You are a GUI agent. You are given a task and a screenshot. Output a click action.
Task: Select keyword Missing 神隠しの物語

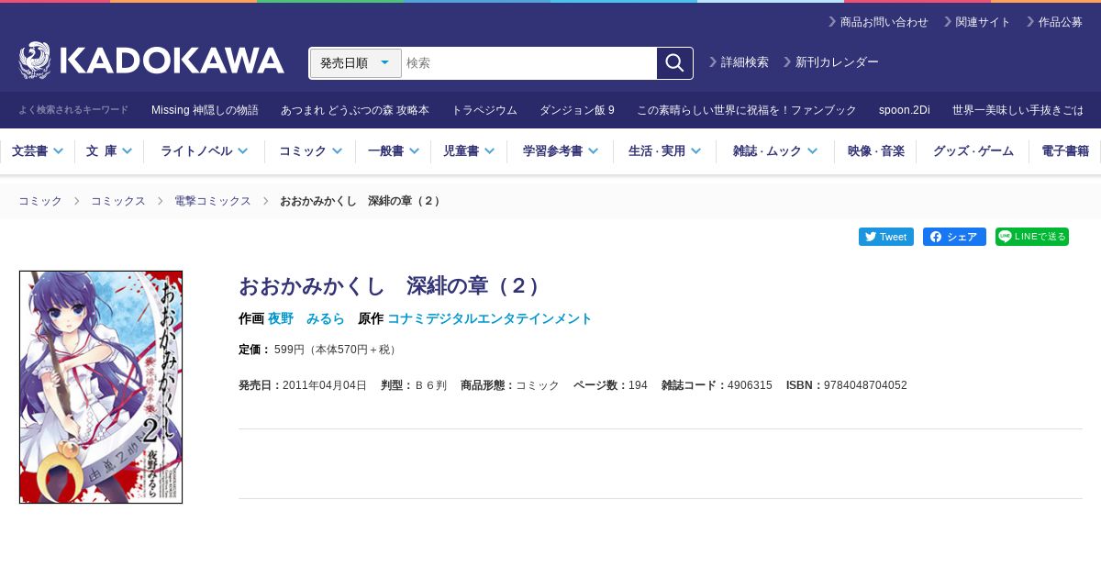coord(205,110)
